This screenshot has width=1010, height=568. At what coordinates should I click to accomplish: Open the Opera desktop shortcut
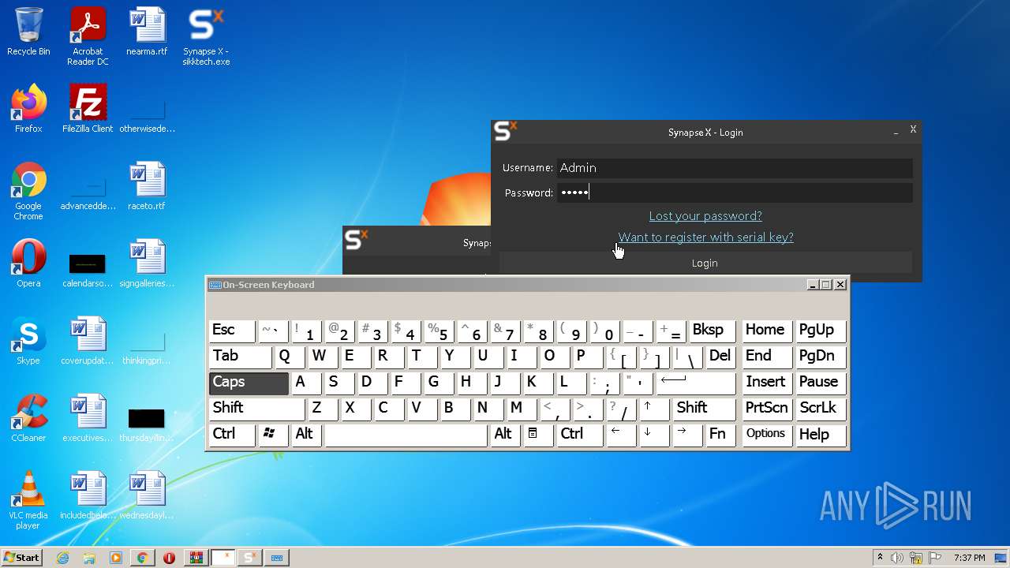pyautogui.click(x=28, y=263)
